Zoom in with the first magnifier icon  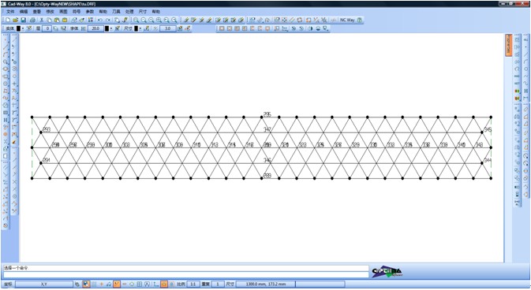pyautogui.click(x=136, y=20)
